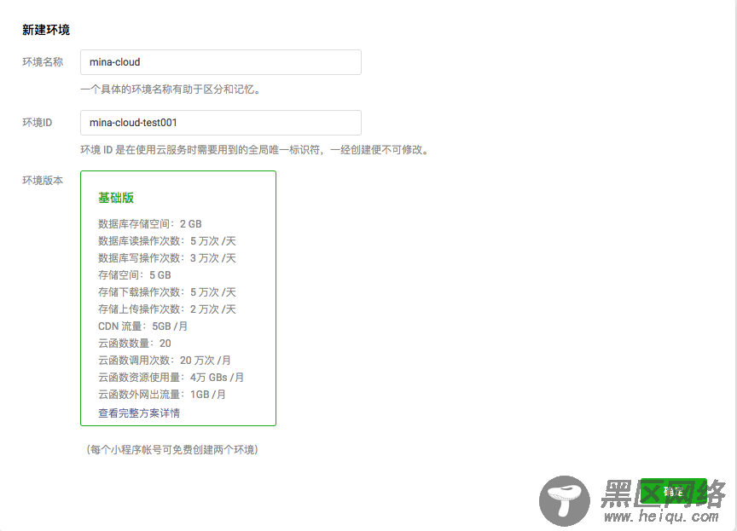Click the 新建环境 heading
The image size is (737, 531).
coord(46,30)
